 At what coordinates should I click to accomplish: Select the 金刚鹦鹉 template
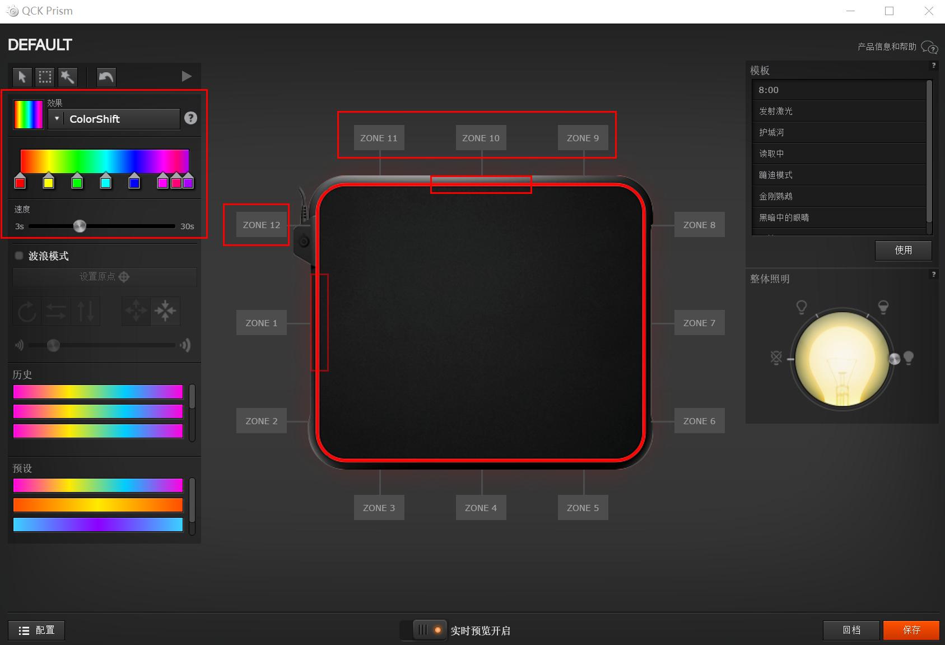click(839, 196)
